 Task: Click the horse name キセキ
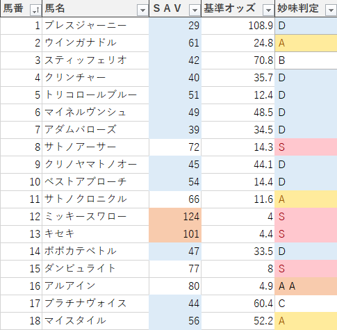59,233
